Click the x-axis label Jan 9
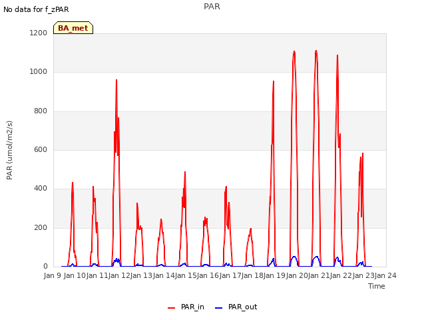This screenshot has width=426, height=320. (53, 275)
